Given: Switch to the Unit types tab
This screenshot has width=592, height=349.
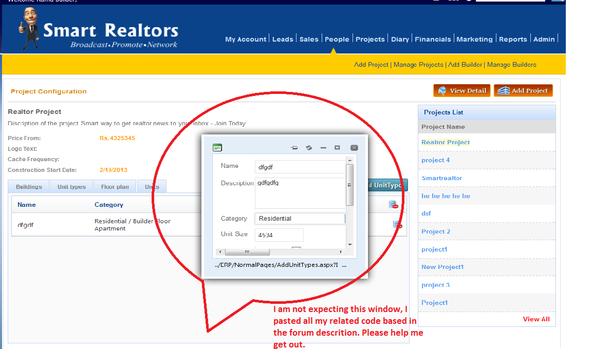Looking at the screenshot, I should tap(71, 186).
